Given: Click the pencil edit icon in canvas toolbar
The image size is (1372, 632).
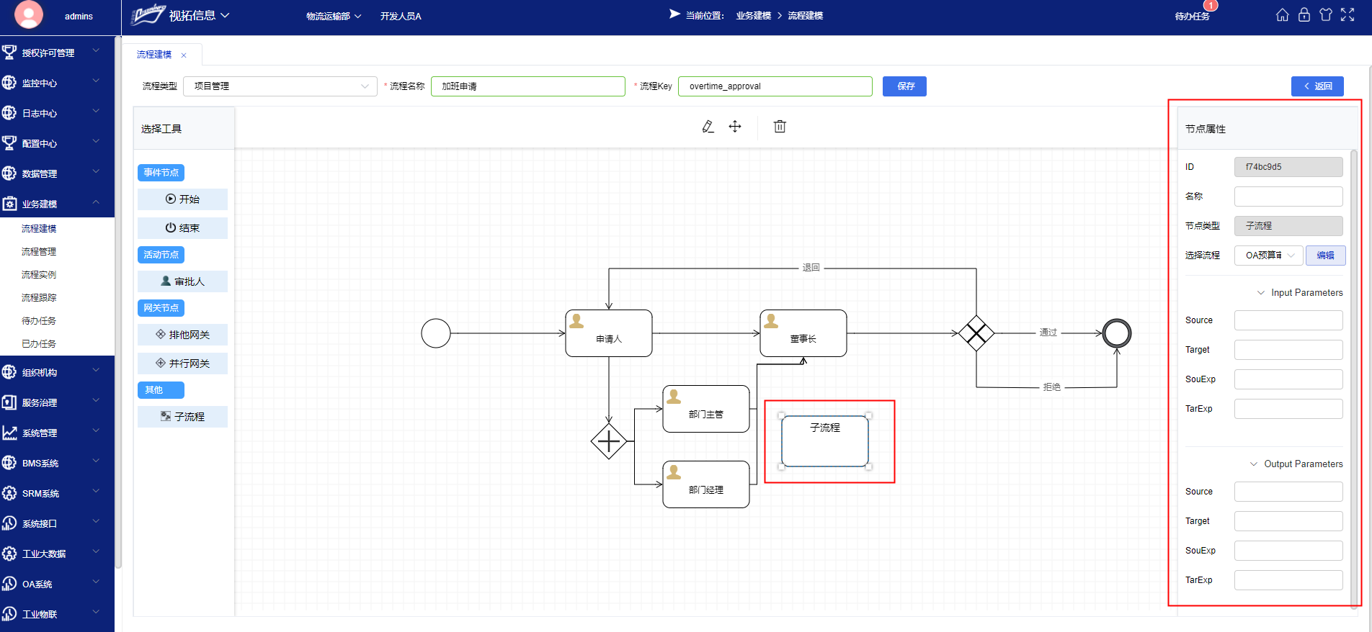Looking at the screenshot, I should pyautogui.click(x=708, y=127).
